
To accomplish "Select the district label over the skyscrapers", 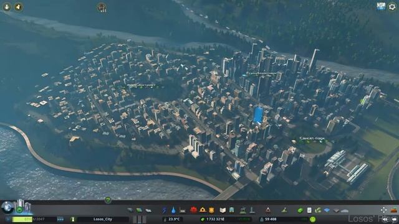I will (261, 73).
